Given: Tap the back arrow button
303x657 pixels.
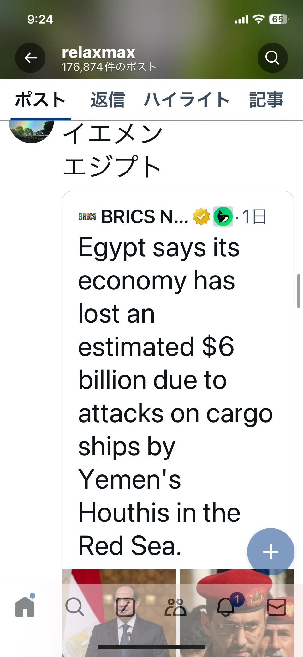Looking at the screenshot, I should 30,58.
